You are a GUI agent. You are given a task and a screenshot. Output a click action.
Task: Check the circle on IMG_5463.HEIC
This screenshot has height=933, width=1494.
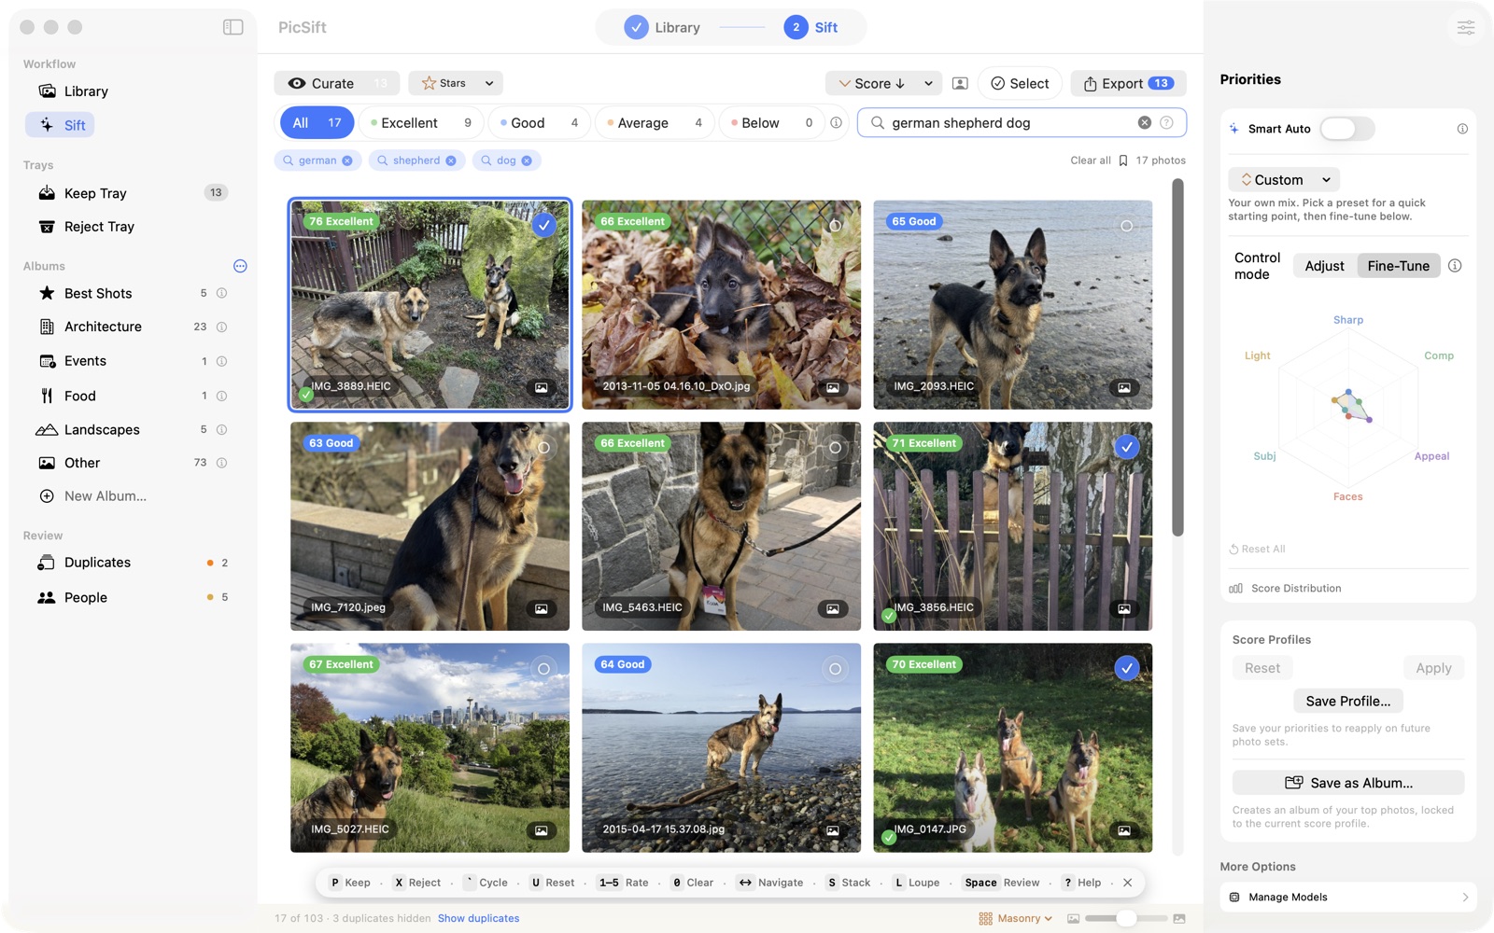click(x=835, y=448)
